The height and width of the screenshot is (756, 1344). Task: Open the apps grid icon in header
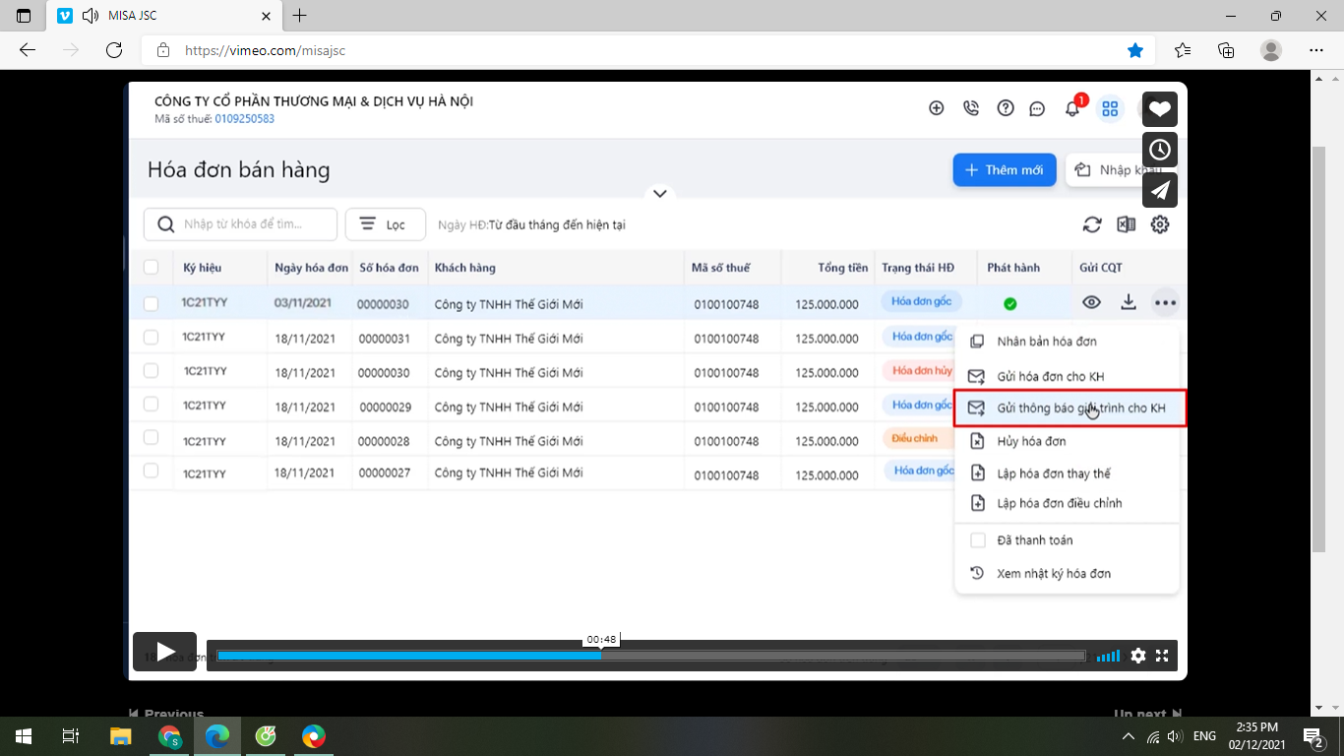click(x=1110, y=109)
